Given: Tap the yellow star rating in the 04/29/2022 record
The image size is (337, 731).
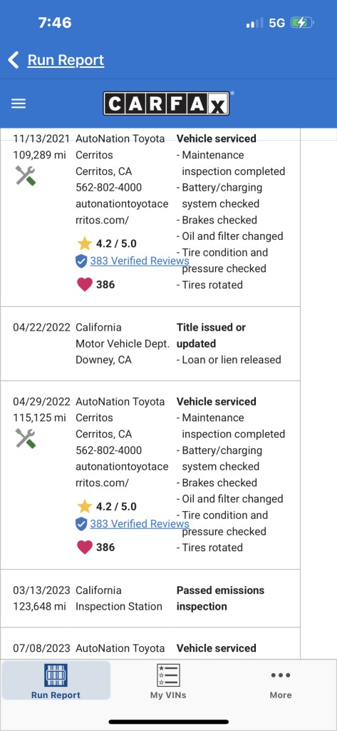Looking at the screenshot, I should [x=84, y=506].
